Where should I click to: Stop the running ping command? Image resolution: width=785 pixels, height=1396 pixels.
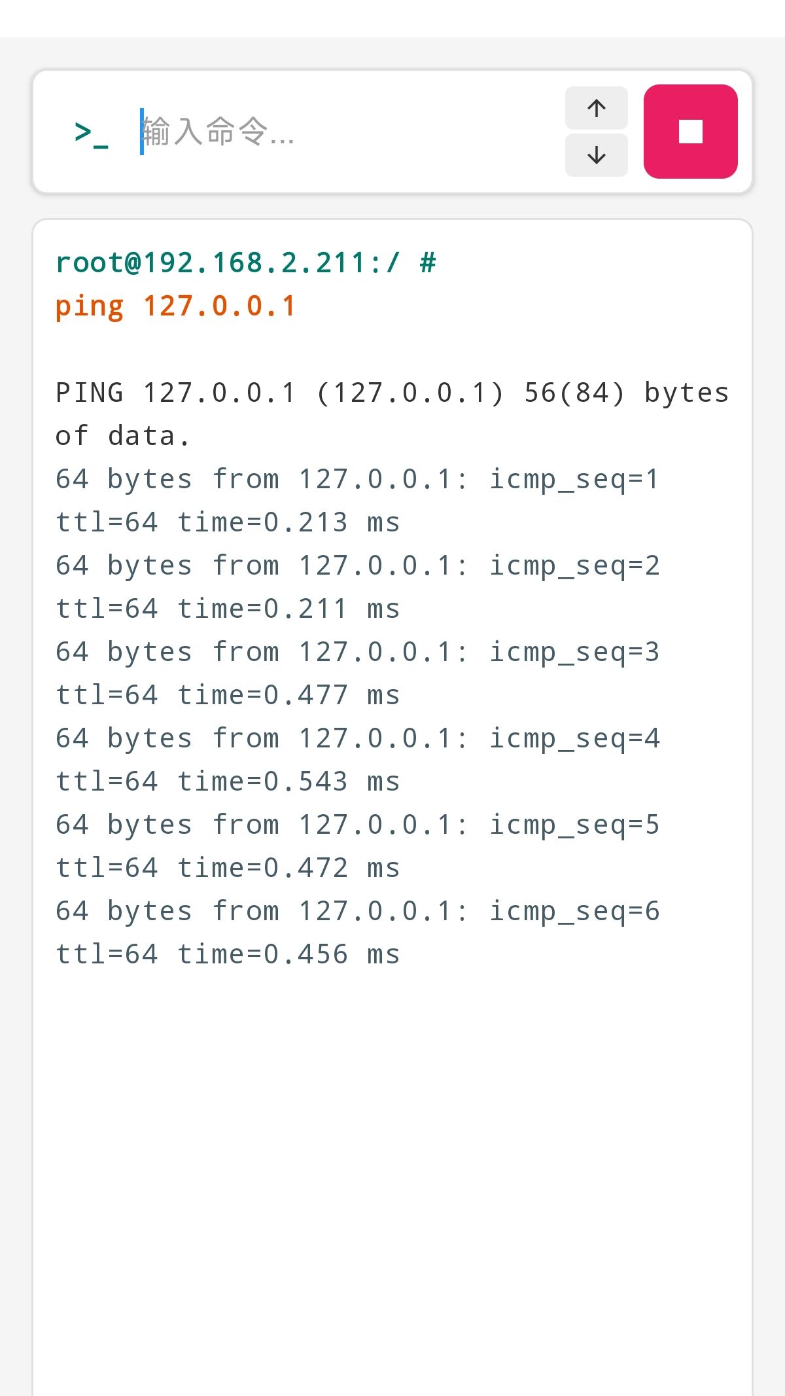(690, 132)
